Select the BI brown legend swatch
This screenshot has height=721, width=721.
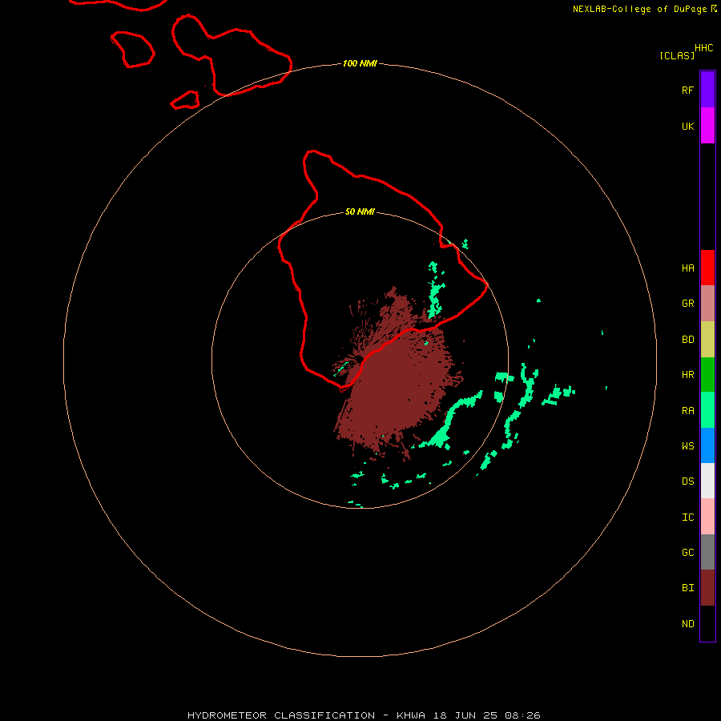pyautogui.click(x=707, y=588)
